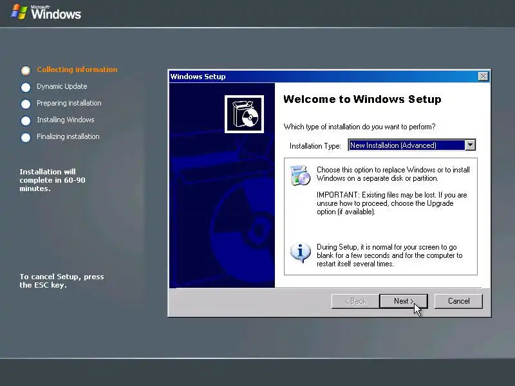Image resolution: width=515 pixels, height=386 pixels.
Task: Click the 'Installing Windows' step text
Action: [66, 120]
